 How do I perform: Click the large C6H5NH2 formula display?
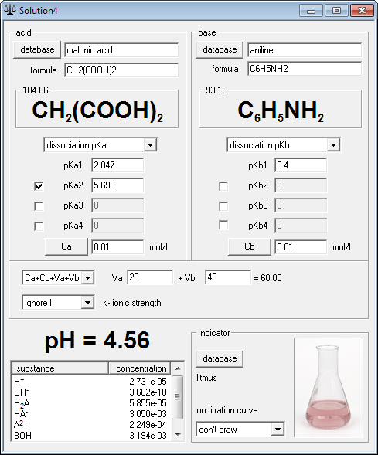coord(281,111)
